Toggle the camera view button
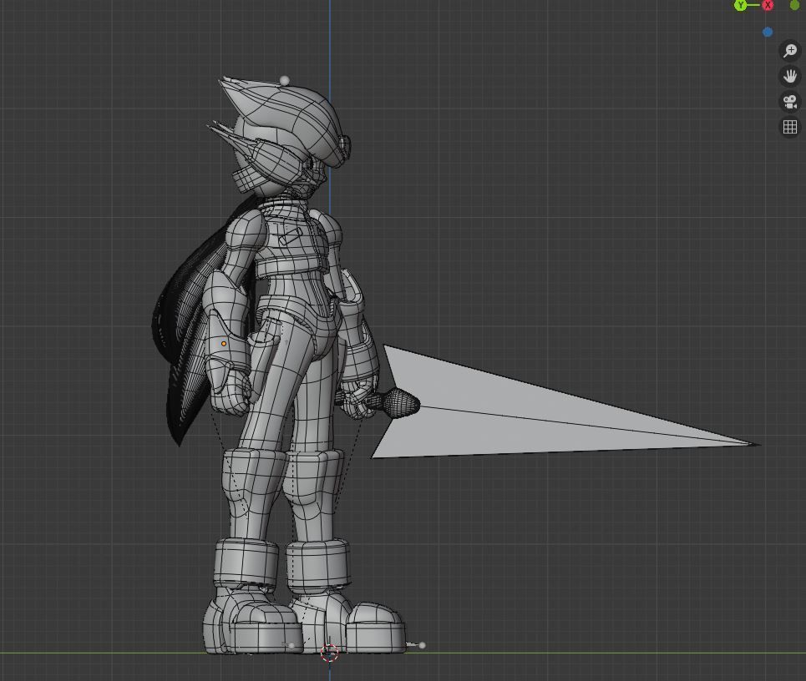The width and height of the screenshot is (806, 681). tap(790, 101)
